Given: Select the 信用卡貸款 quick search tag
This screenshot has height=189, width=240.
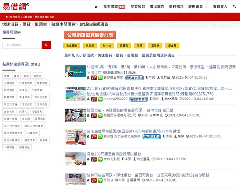Looking at the screenshot, I should coord(41,97).
